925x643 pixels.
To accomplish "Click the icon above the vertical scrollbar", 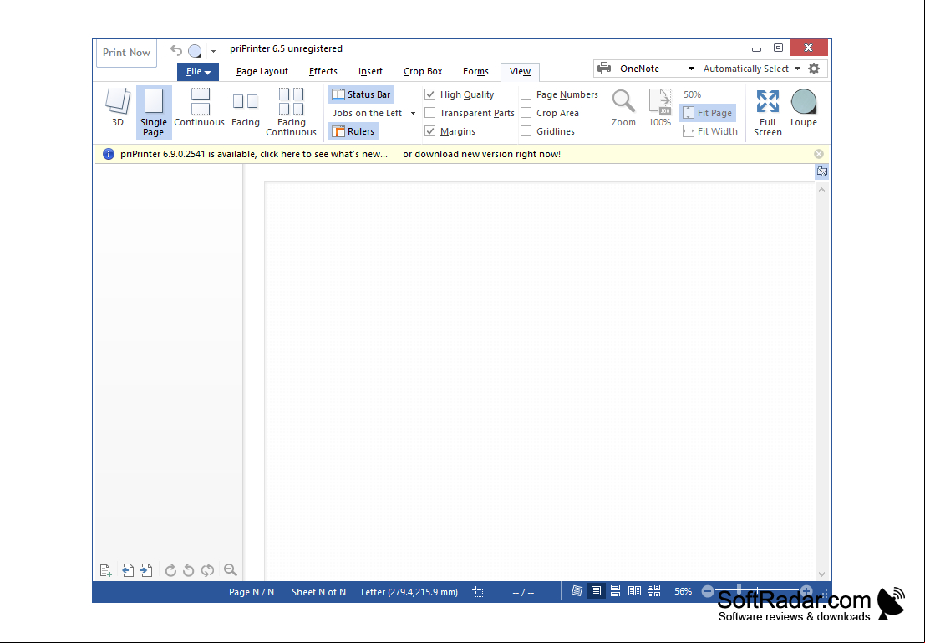I will click(821, 171).
